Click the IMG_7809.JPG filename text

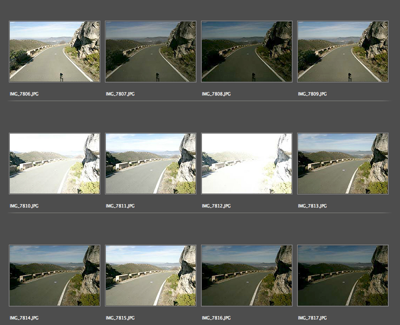[312, 94]
